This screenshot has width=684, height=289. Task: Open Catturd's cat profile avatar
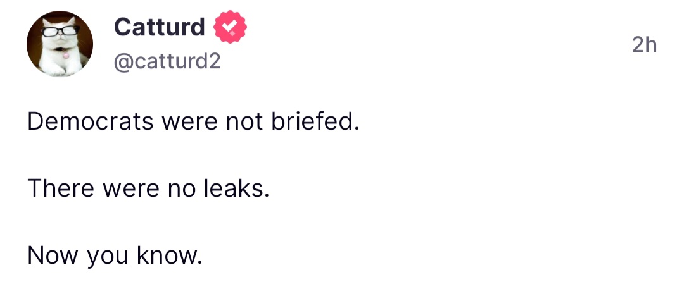60,44
